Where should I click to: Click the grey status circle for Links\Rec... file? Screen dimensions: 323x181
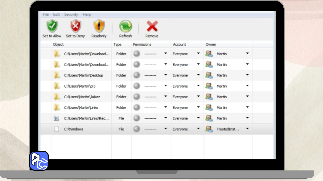137,118
